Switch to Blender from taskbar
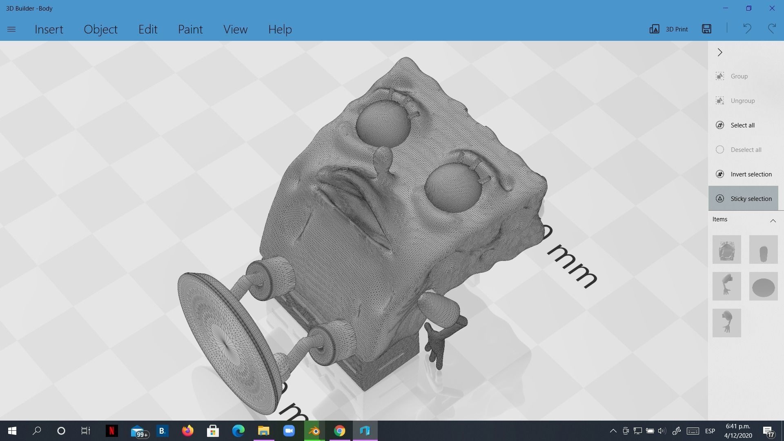This screenshot has height=441, width=784. point(314,431)
